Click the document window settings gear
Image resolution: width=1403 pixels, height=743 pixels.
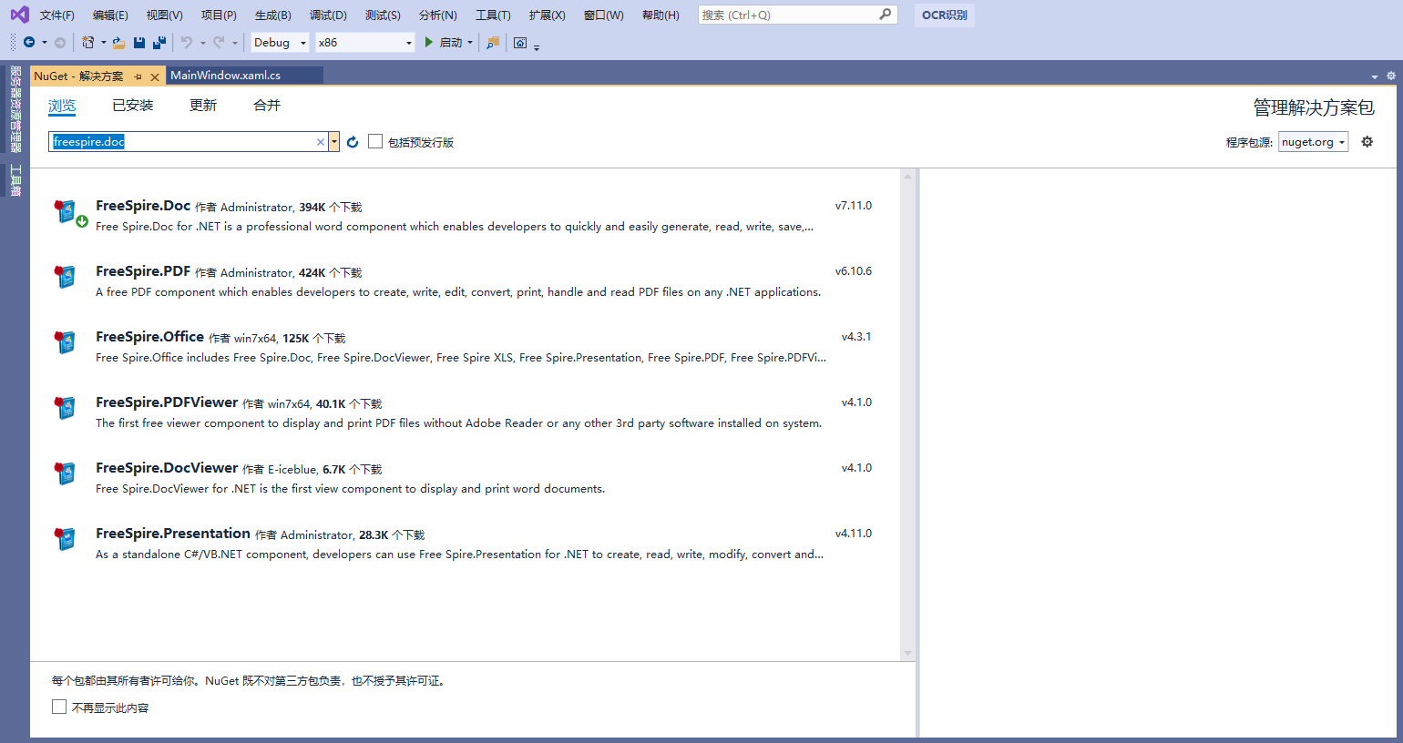click(1391, 76)
